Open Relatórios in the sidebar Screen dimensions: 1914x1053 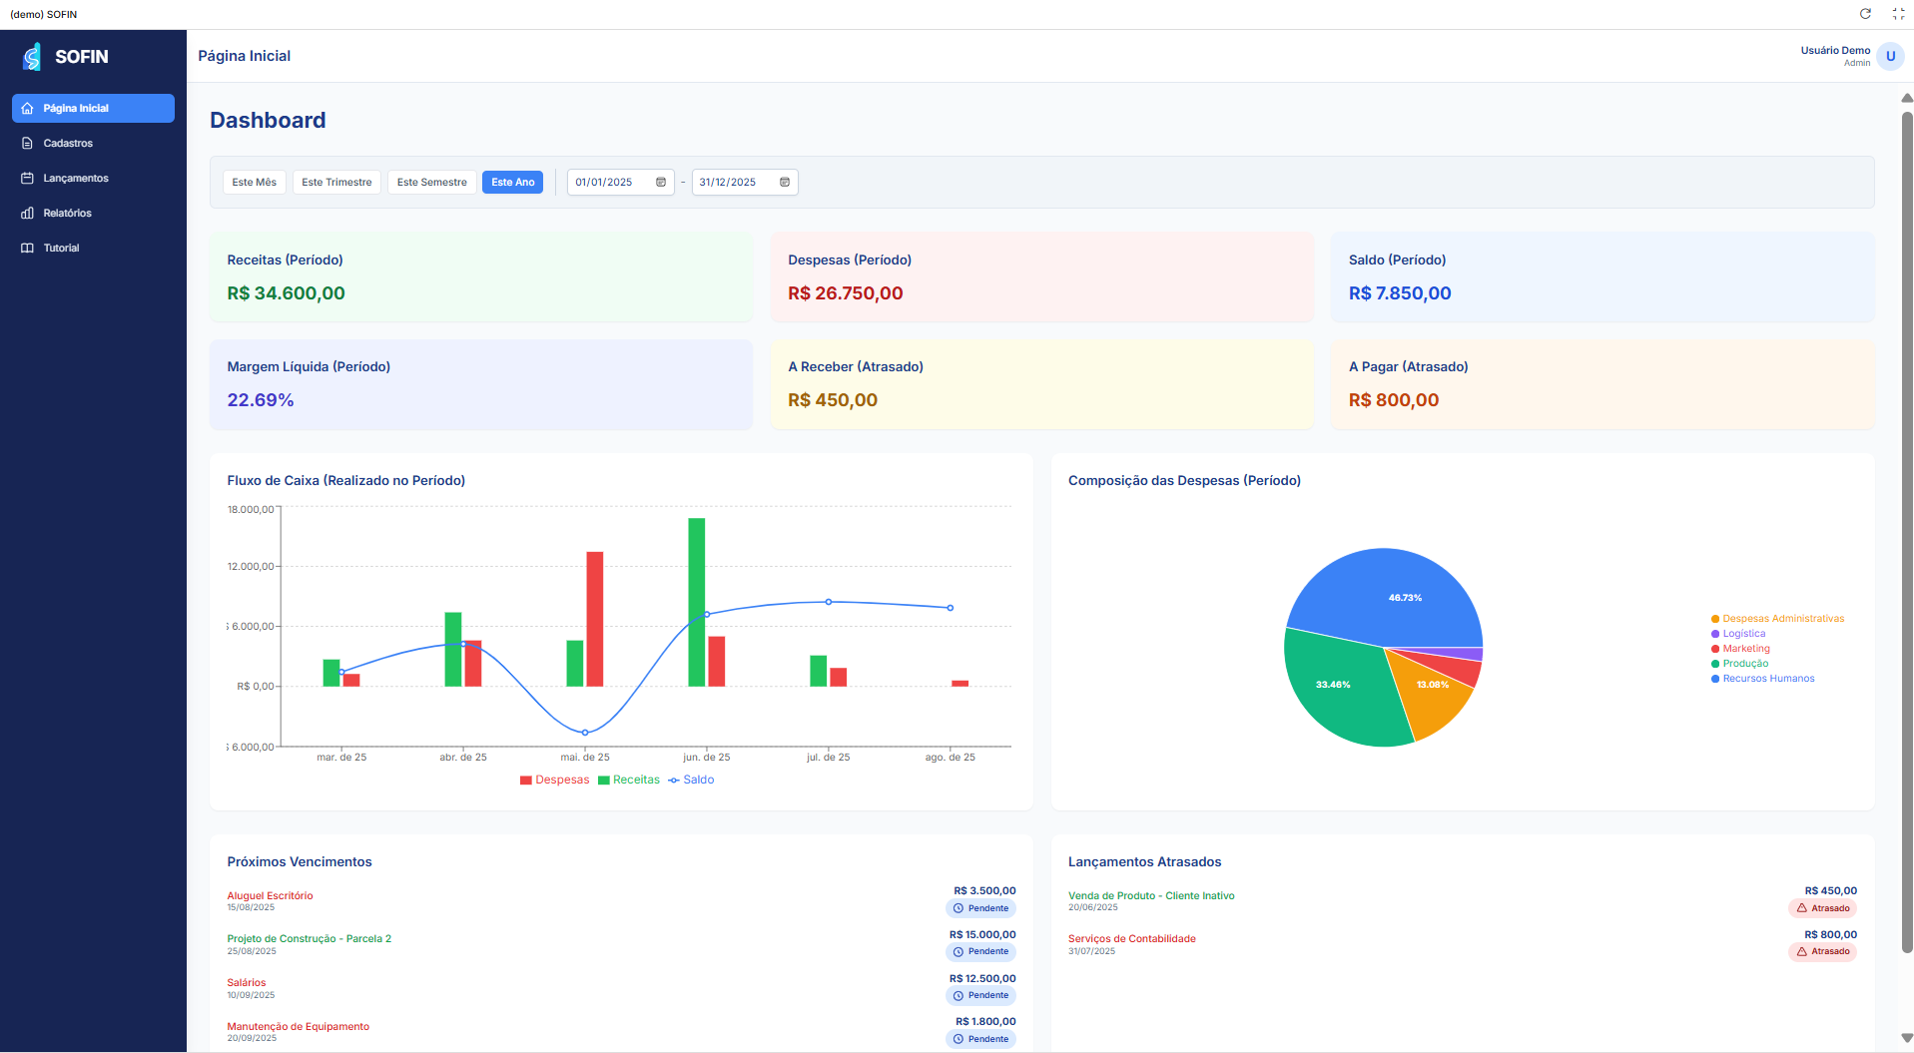coord(93,214)
